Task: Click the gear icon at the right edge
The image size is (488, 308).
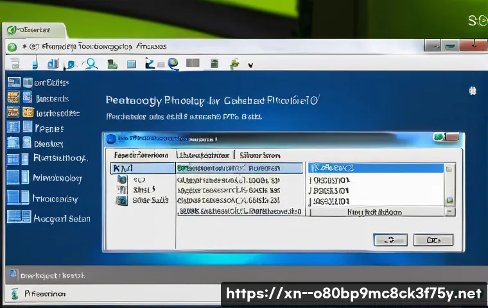Action: coord(473,91)
